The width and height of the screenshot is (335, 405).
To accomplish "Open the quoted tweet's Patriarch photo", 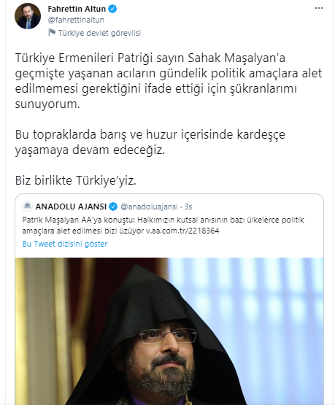I will 169,331.
